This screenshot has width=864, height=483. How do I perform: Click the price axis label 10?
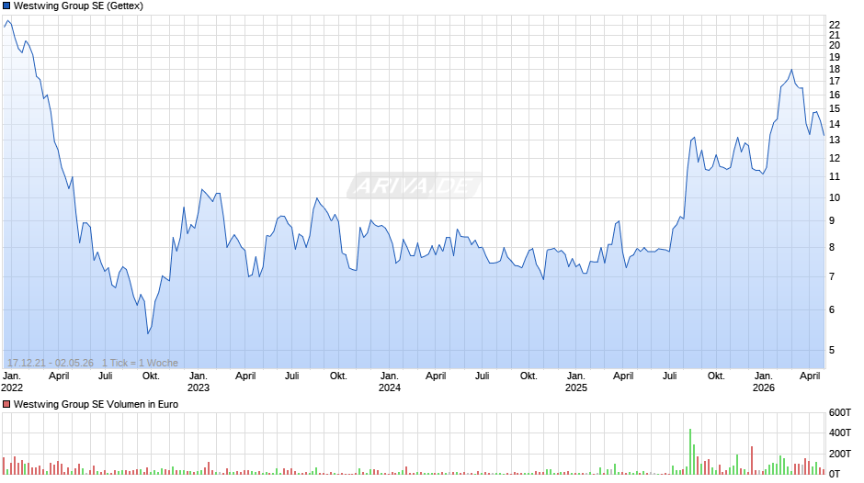tap(835, 197)
